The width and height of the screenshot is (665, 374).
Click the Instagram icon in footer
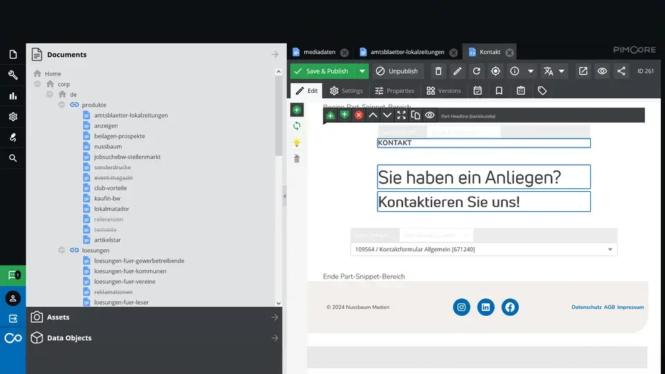(x=461, y=307)
